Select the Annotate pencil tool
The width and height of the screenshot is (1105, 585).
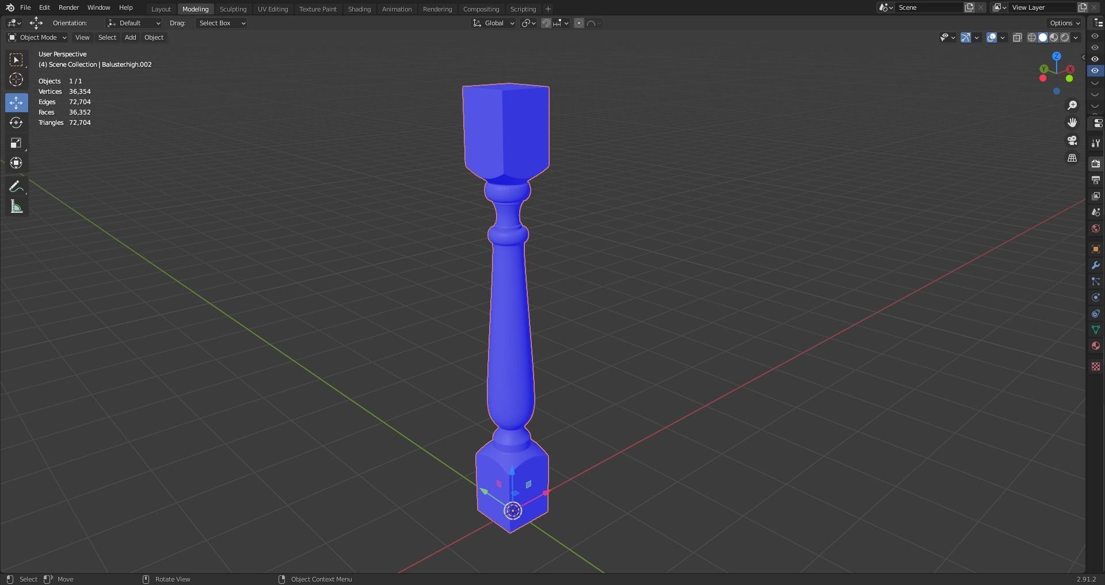(16, 186)
